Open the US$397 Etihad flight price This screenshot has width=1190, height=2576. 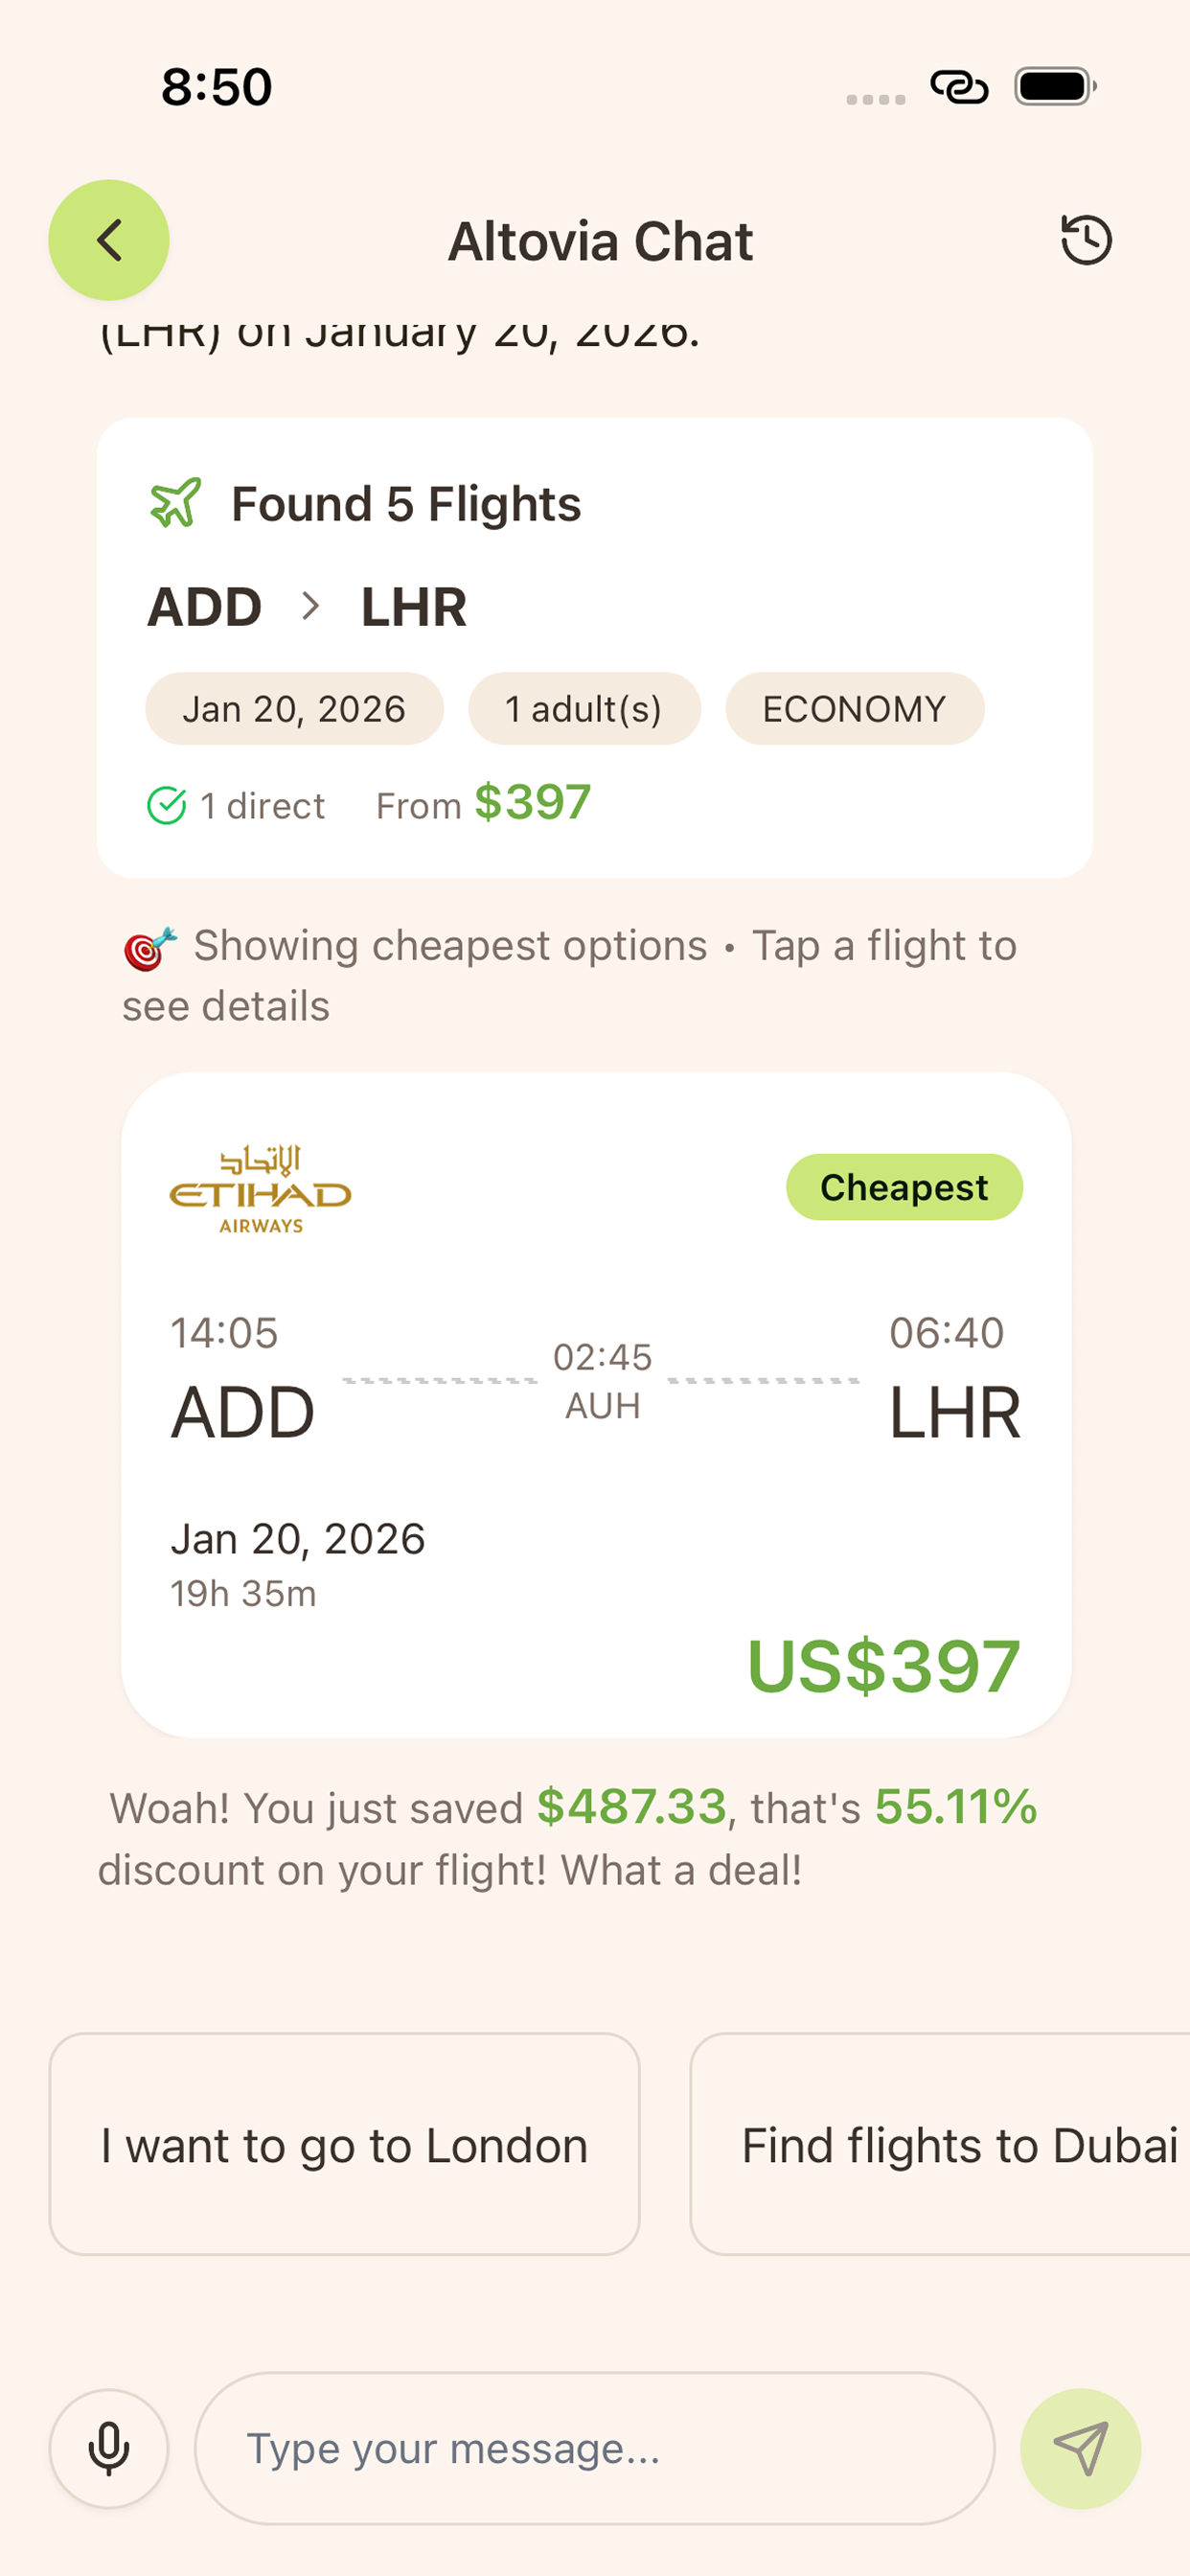pos(883,1666)
